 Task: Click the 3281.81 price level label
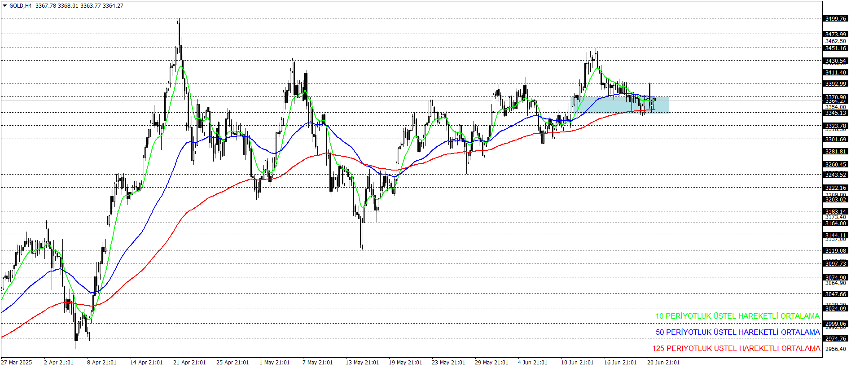[836, 151]
